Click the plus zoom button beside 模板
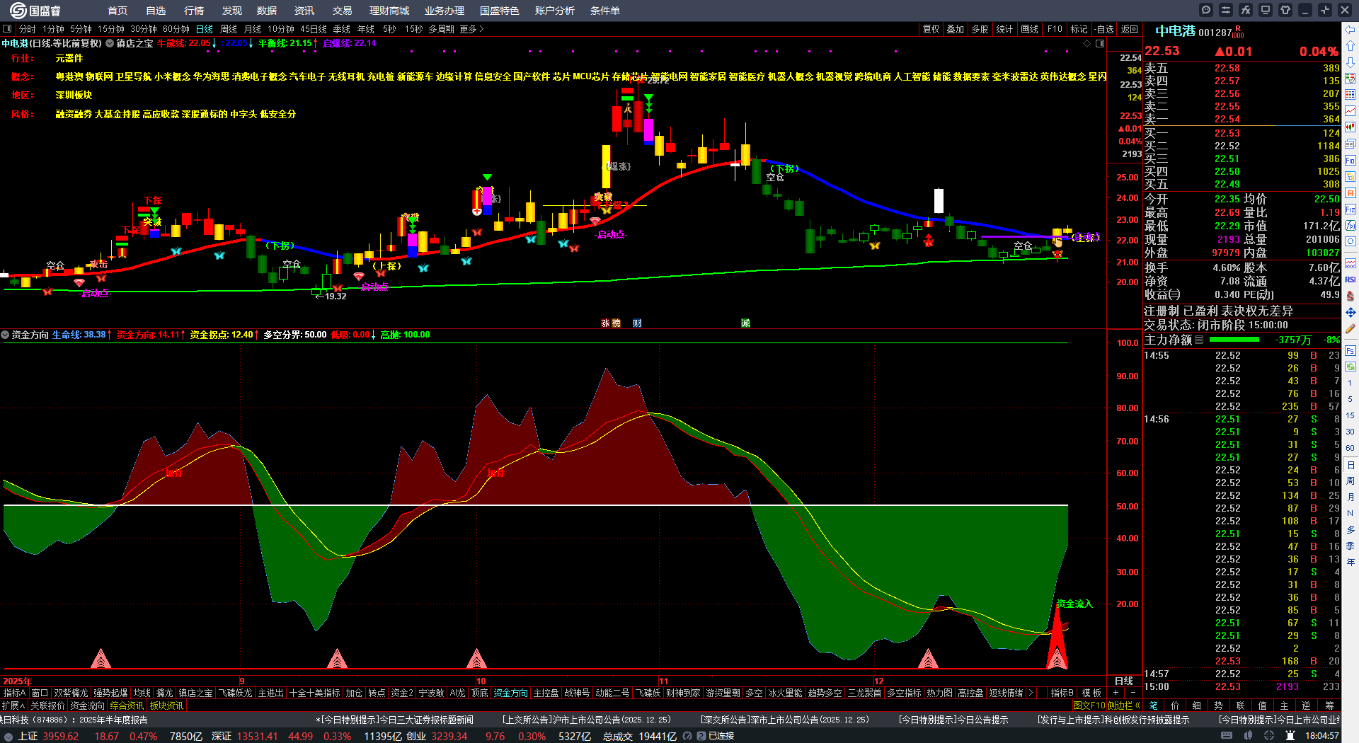Screen dimensions: 1359x743 tap(1116, 693)
